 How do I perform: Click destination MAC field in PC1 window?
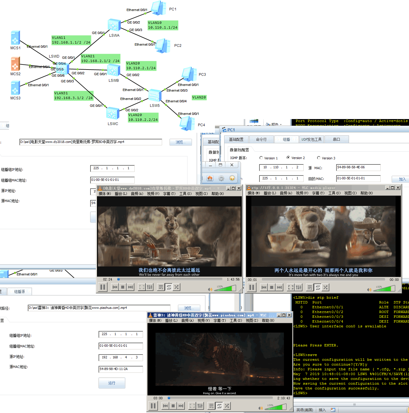point(358,178)
